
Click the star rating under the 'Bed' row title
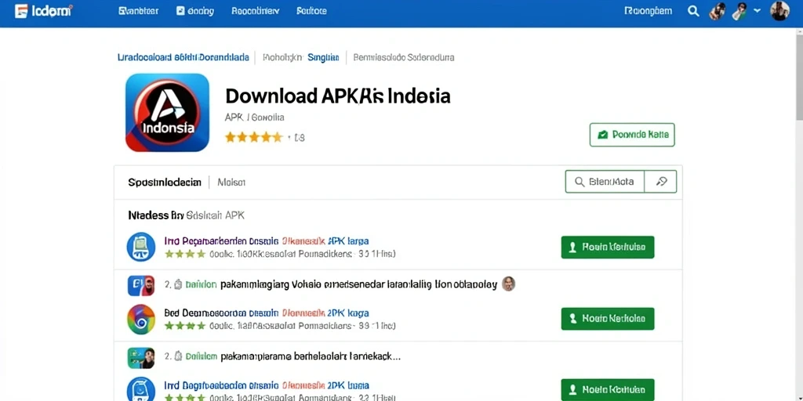185,325
